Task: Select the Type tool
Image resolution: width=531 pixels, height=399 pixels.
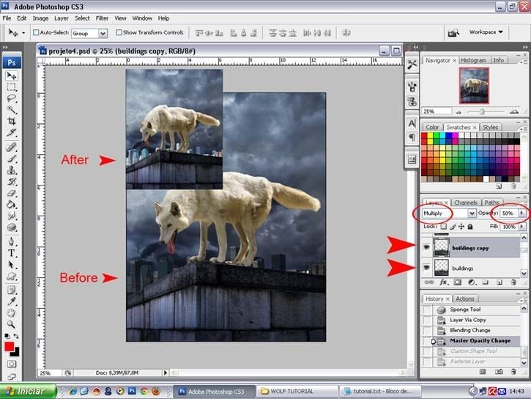Action: pyautogui.click(x=12, y=253)
